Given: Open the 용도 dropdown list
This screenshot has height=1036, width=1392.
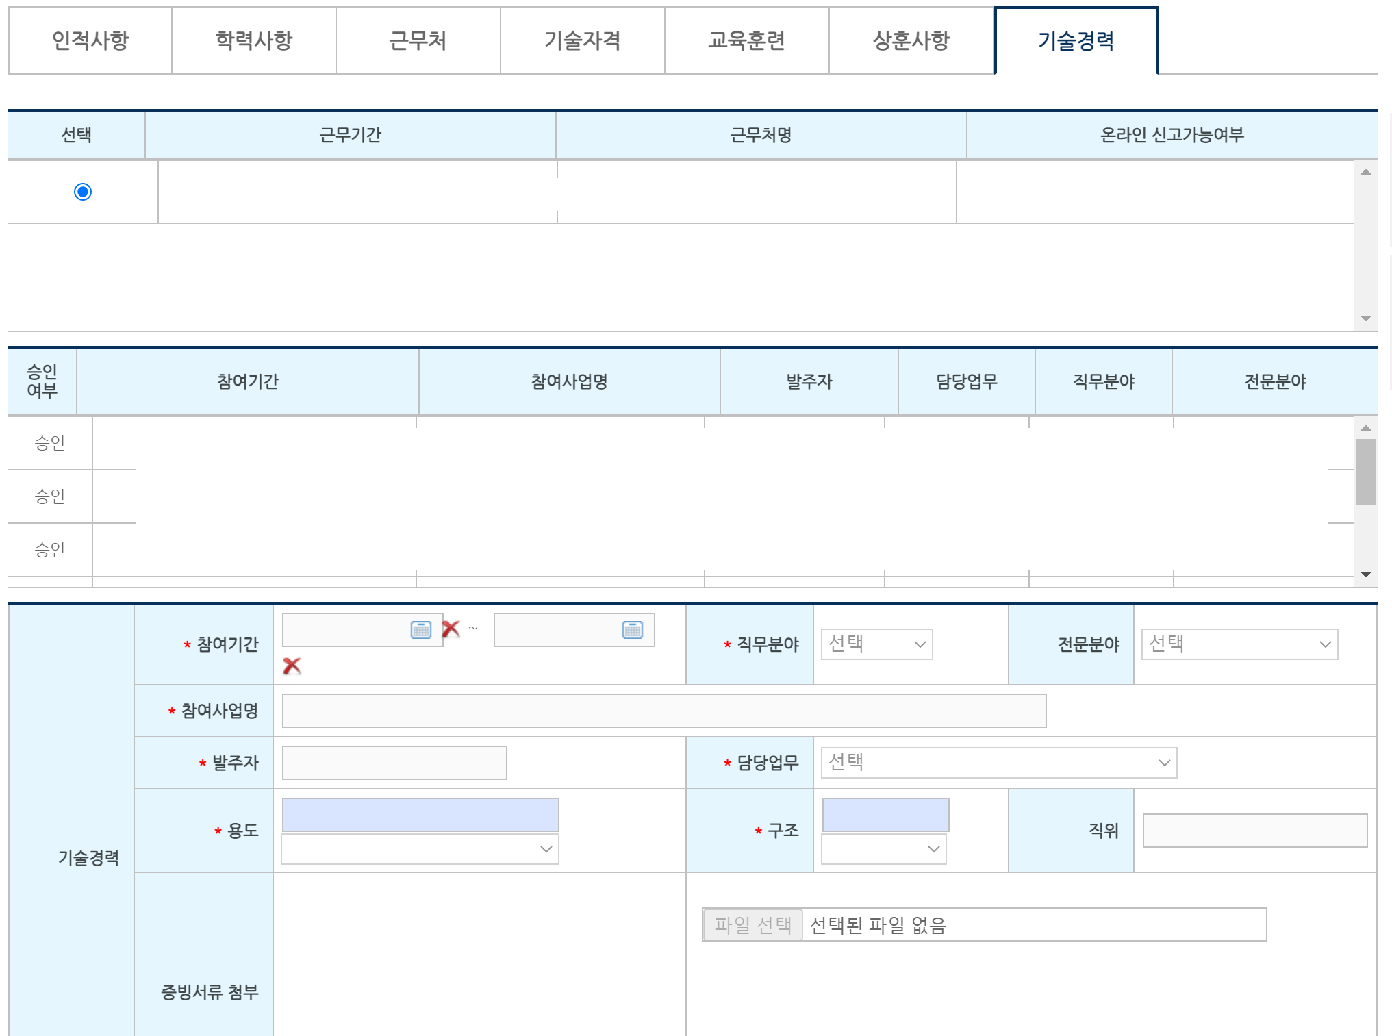Looking at the screenshot, I should point(420,849).
